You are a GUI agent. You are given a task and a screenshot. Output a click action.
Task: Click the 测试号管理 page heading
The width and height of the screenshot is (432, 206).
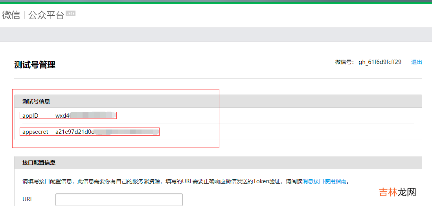(35, 65)
